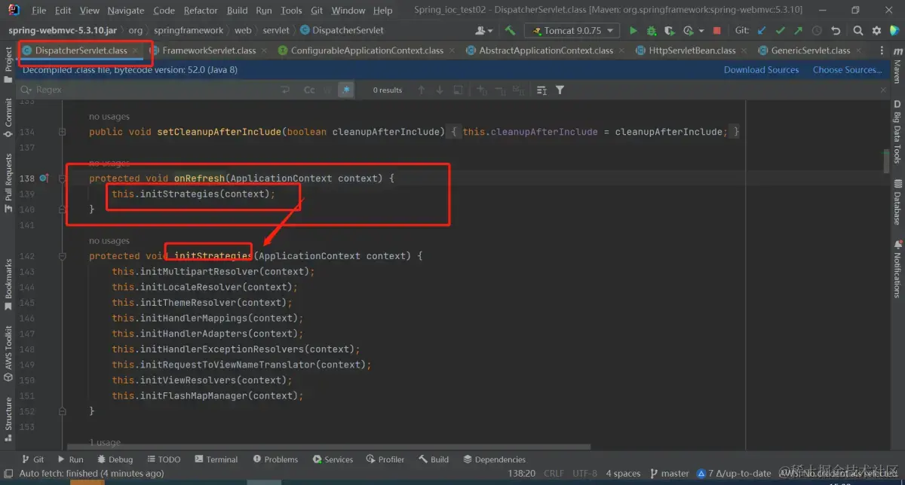The height and width of the screenshot is (485, 905).
Task: Go to previous search occurrence arrow
Action: tap(422, 90)
